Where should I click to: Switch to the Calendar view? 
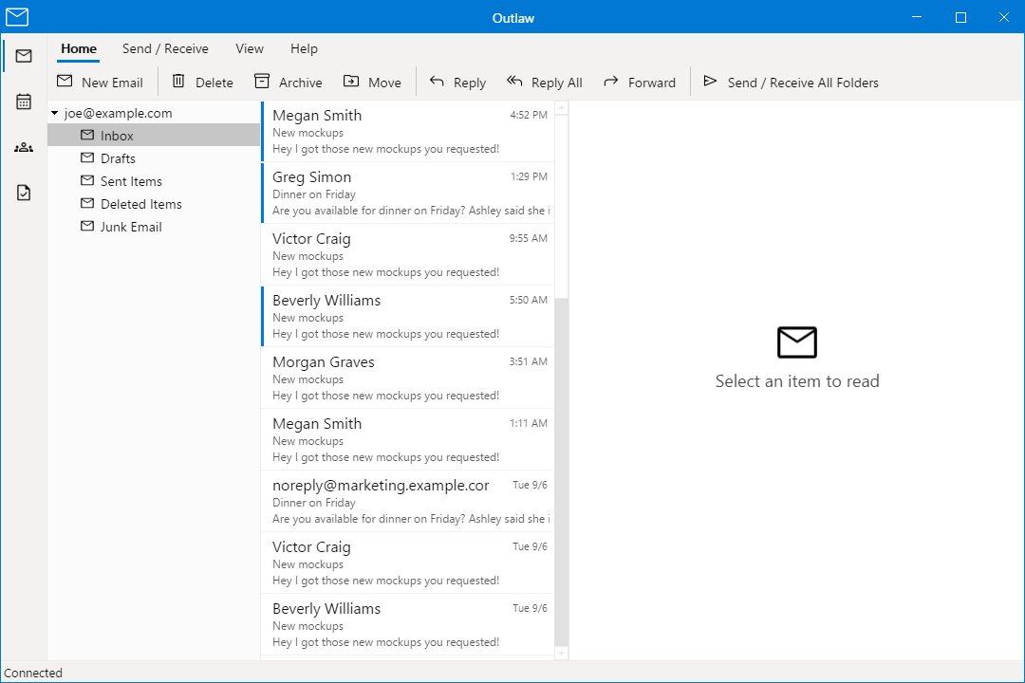[22, 101]
